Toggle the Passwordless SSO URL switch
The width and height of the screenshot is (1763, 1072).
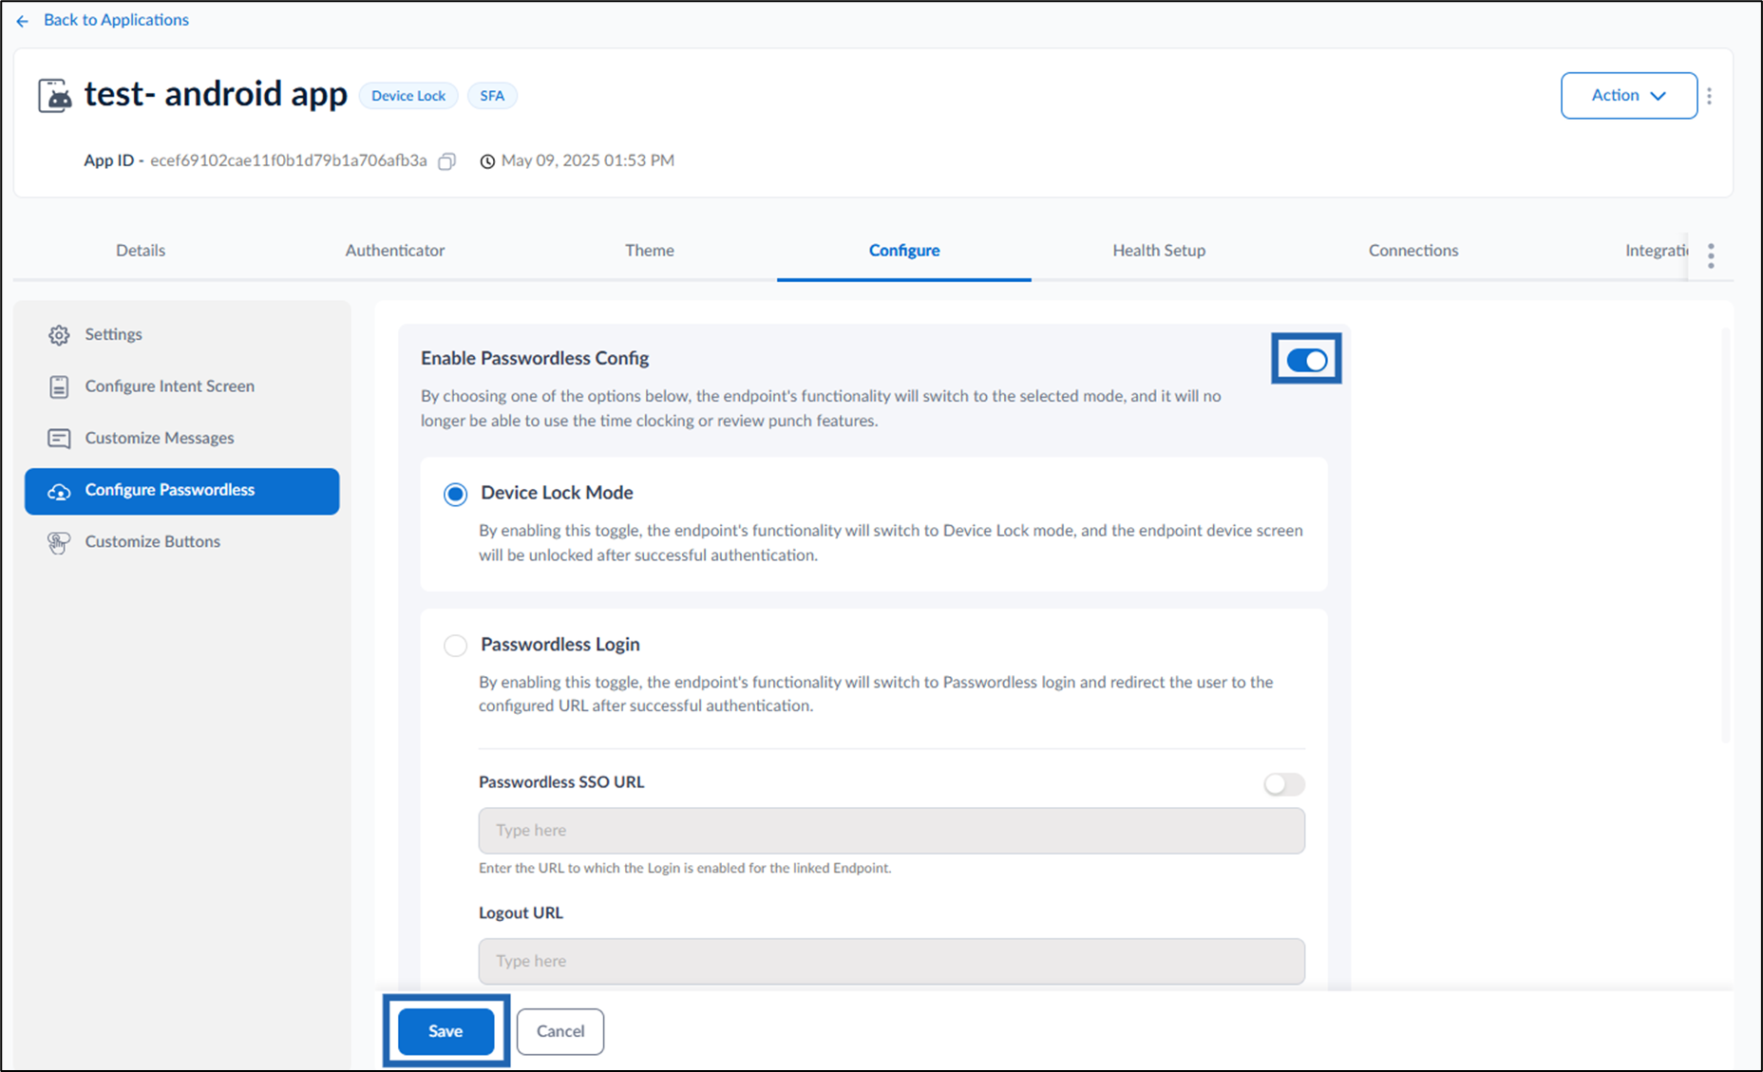pyautogui.click(x=1284, y=784)
